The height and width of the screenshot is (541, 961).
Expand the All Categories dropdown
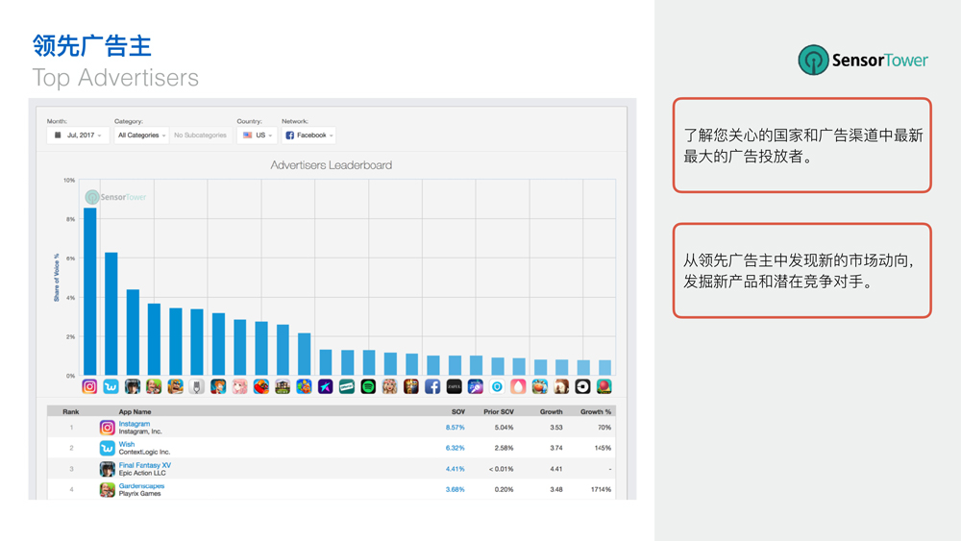[x=141, y=135]
